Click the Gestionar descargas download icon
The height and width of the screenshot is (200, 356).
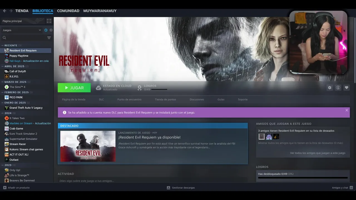pyautogui.click(x=168, y=187)
